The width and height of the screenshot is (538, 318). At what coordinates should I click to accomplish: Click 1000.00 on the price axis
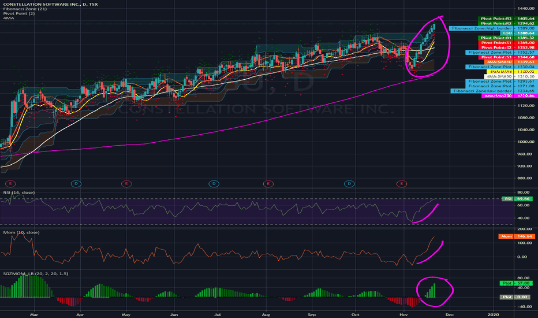(x=526, y=142)
